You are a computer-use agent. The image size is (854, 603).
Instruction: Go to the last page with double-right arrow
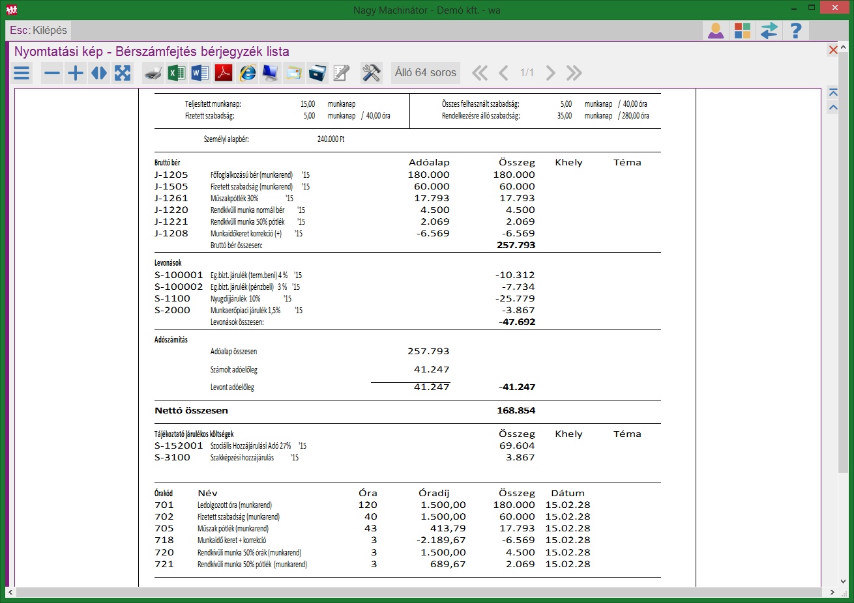click(574, 73)
